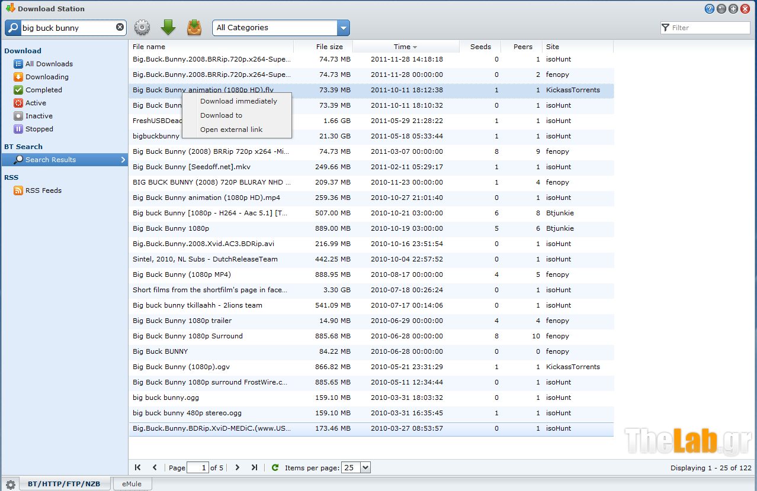This screenshot has width=757, height=491.
Task: Select Big buck bunny tkillaahh - 2lions team row
Action: click(371, 305)
